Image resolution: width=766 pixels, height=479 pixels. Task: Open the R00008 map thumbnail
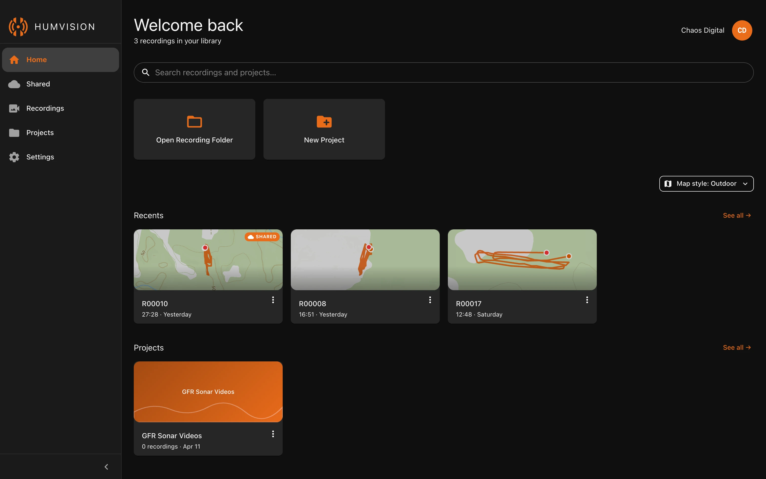[365, 260]
